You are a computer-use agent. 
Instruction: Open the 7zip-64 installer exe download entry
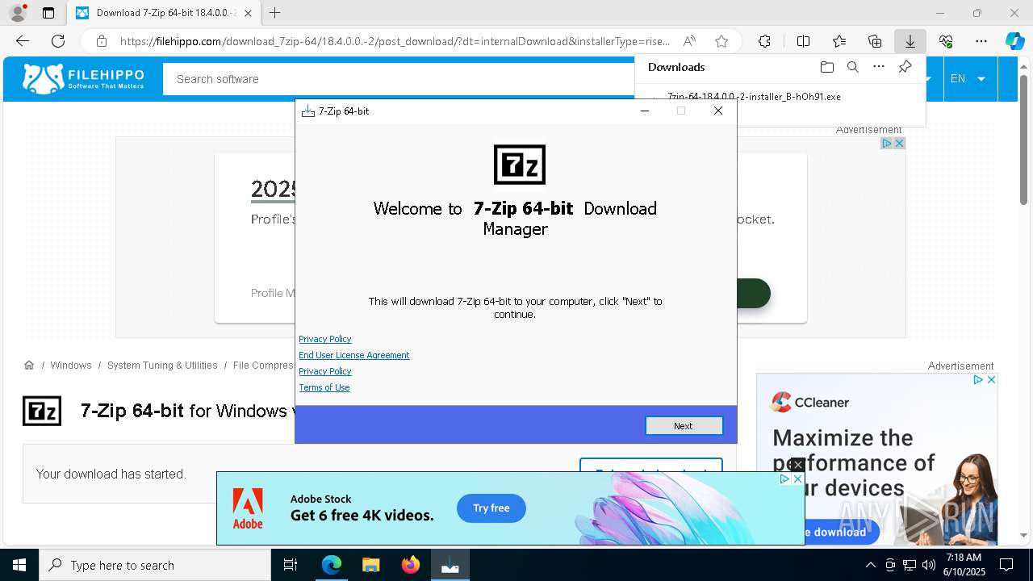pos(754,97)
